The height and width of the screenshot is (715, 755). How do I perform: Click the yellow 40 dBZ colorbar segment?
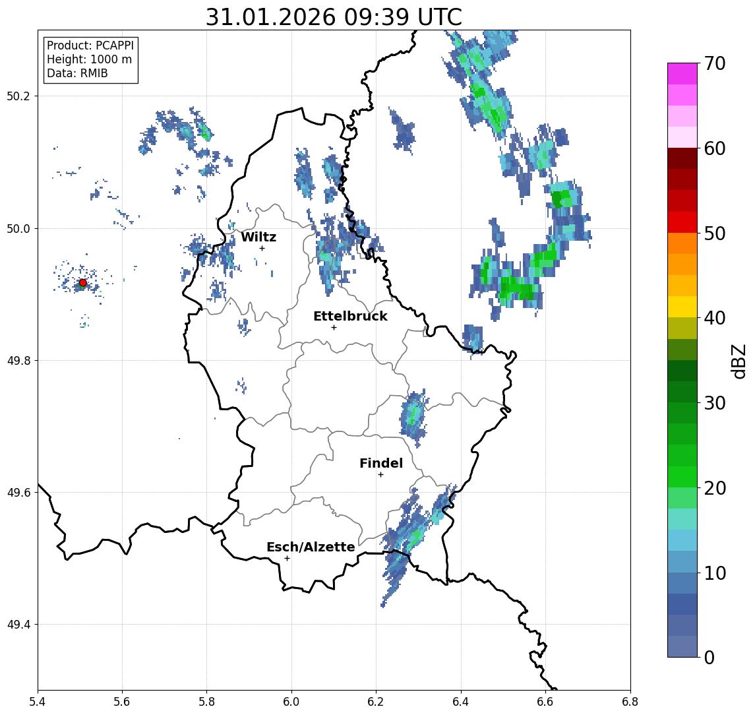[x=682, y=307]
